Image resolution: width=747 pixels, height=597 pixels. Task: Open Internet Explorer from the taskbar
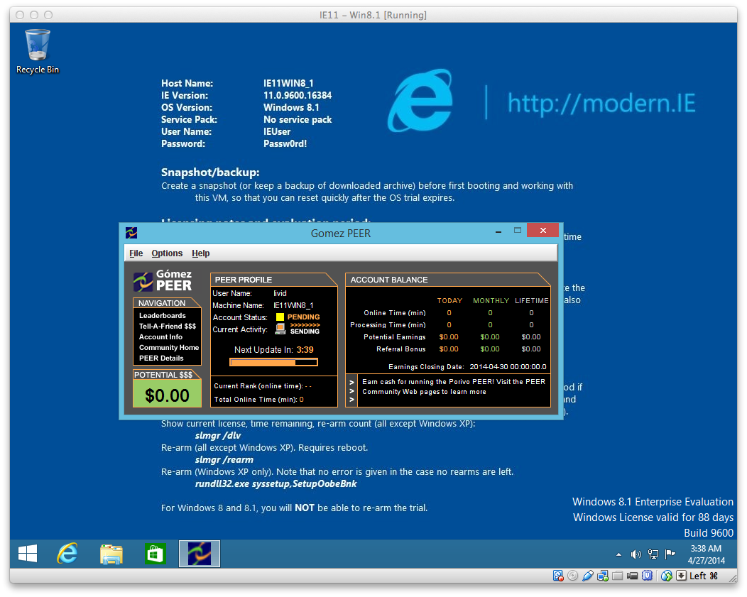pos(67,554)
